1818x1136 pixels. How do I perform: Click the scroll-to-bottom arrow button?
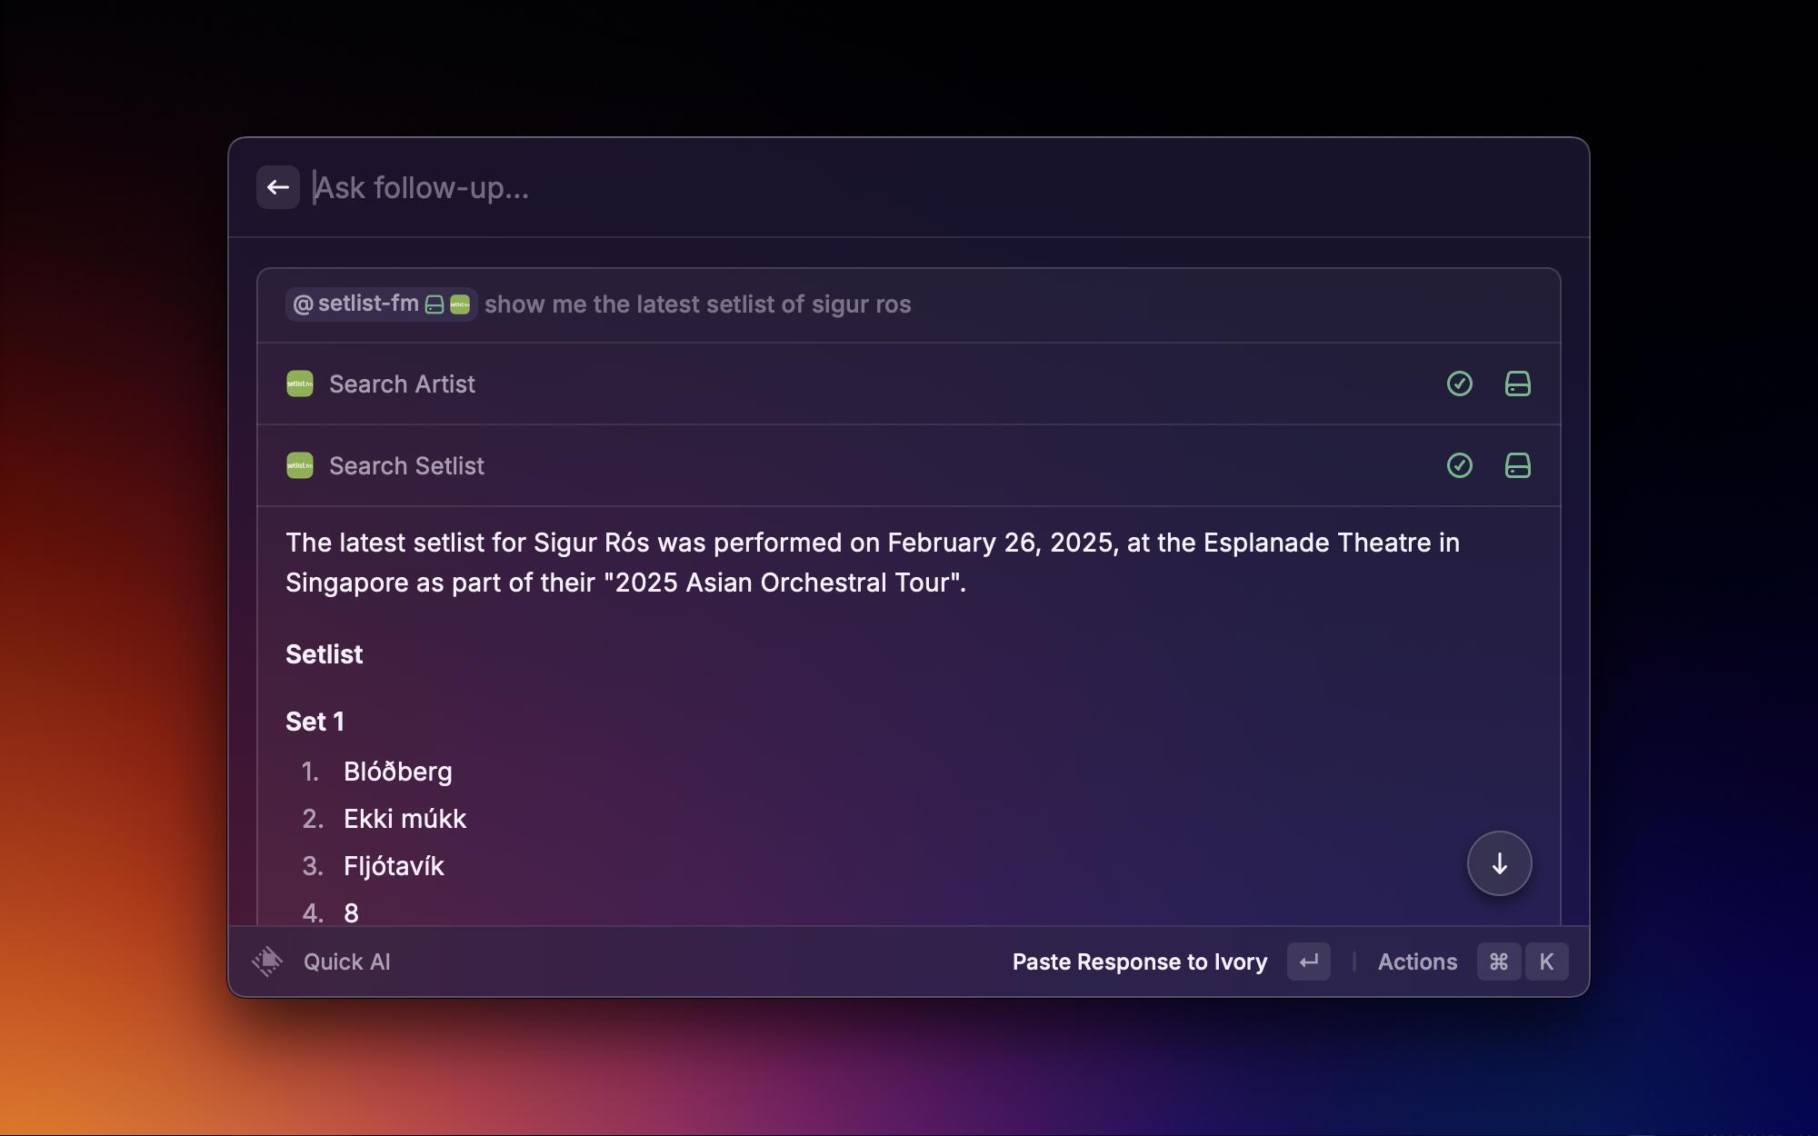tap(1500, 863)
